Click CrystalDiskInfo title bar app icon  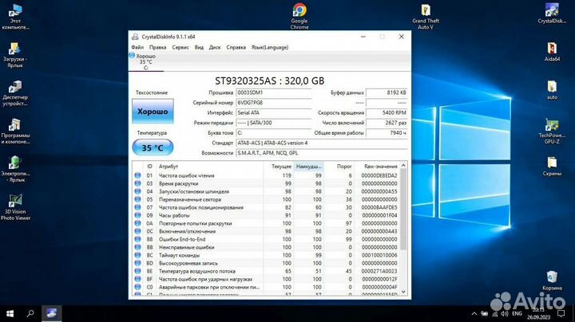[x=135, y=37]
